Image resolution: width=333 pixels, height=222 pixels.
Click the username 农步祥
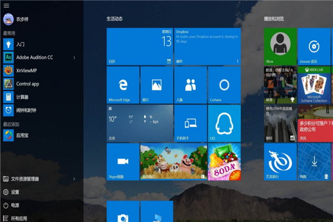(x=22, y=19)
